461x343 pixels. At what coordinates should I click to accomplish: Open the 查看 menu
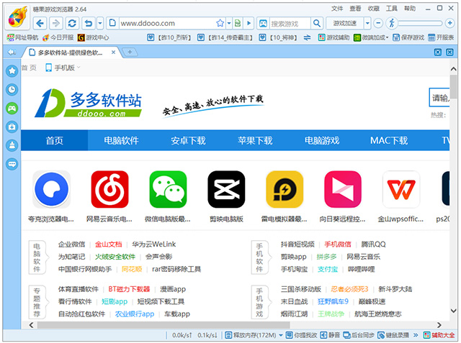(355, 9)
